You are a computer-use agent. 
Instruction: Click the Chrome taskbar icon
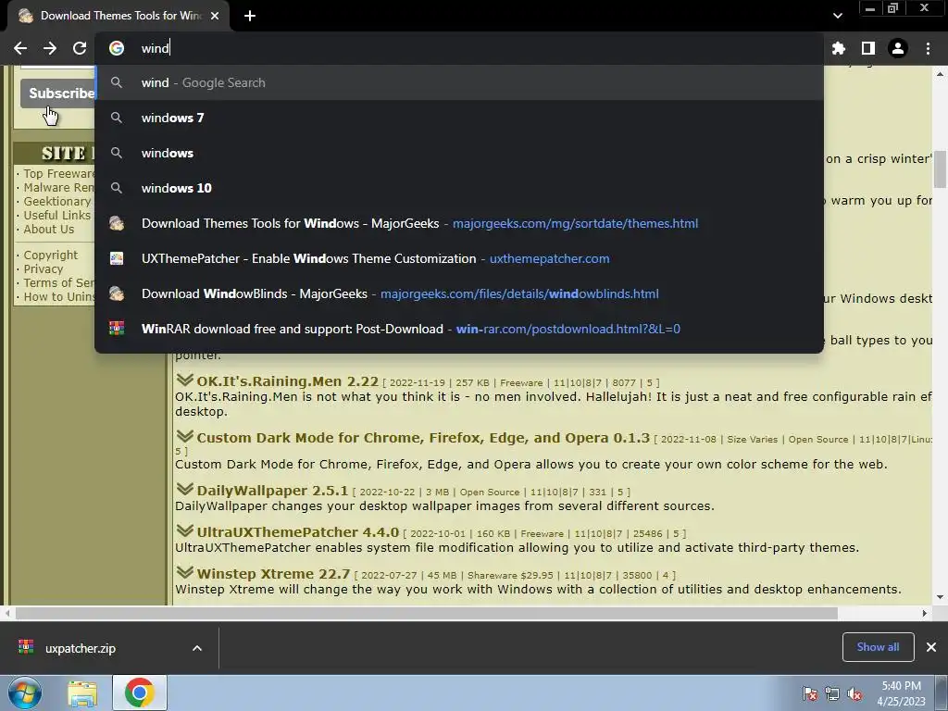(x=140, y=692)
